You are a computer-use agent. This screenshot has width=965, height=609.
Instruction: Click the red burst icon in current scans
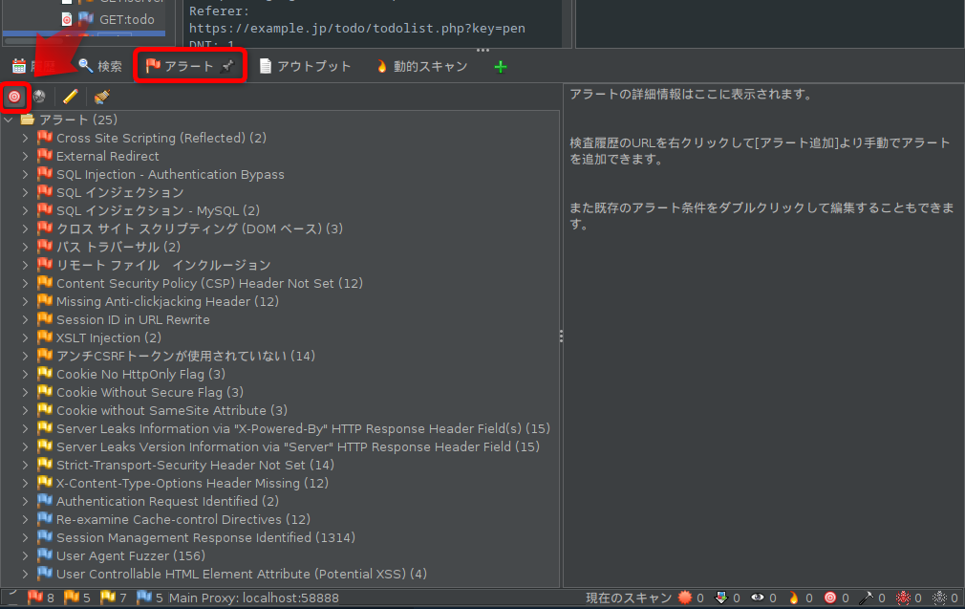pyautogui.click(x=685, y=598)
